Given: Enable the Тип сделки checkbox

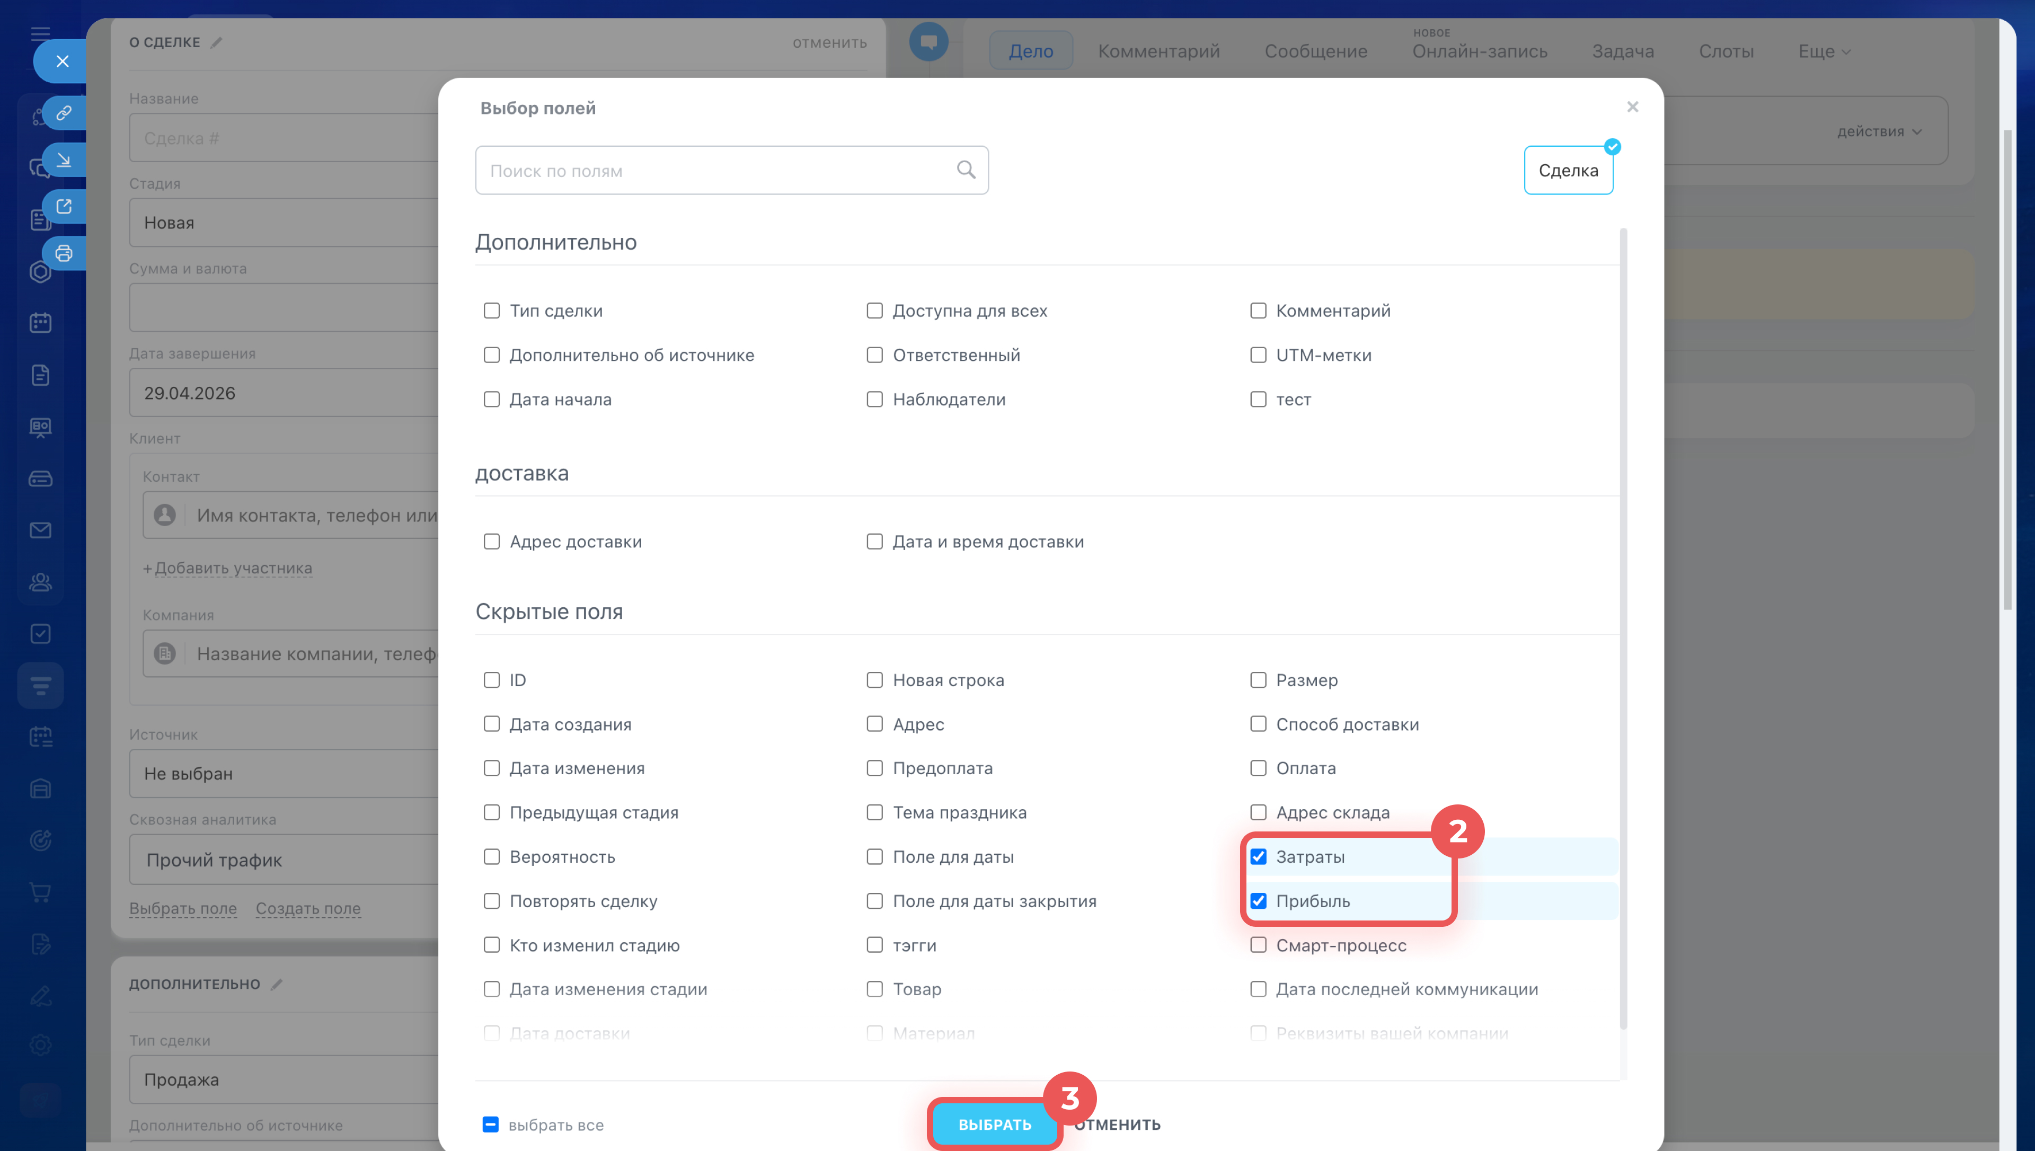Looking at the screenshot, I should pos(492,311).
